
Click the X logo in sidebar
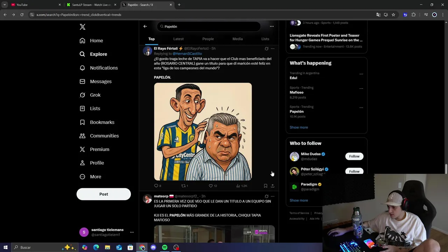[x=82, y=27]
